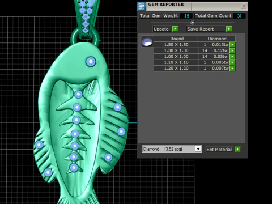Click the Save Report button label

[206, 29]
